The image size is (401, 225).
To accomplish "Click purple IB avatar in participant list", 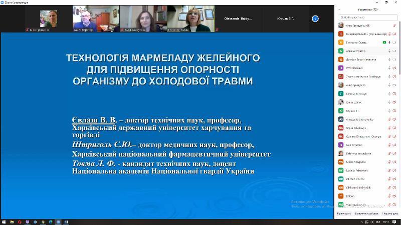I will (x=341, y=68).
